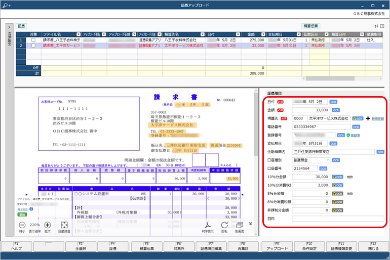Screen dimensions: 390x260
Task: Click the green check icon beside 登録済
Action: [348, 136]
